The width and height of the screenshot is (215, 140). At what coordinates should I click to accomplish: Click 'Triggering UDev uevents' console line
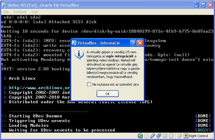click(39, 121)
